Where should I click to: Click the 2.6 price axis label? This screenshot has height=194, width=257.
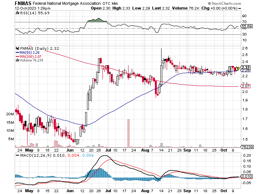click(x=245, y=48)
